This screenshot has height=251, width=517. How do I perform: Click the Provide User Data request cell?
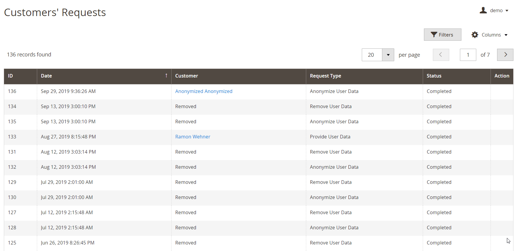click(330, 137)
